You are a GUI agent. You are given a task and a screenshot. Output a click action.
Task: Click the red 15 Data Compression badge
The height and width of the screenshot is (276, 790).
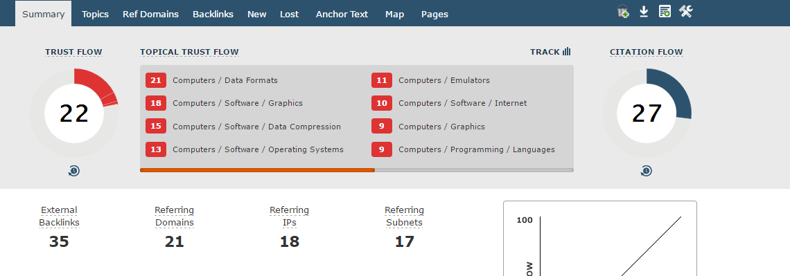click(x=156, y=126)
